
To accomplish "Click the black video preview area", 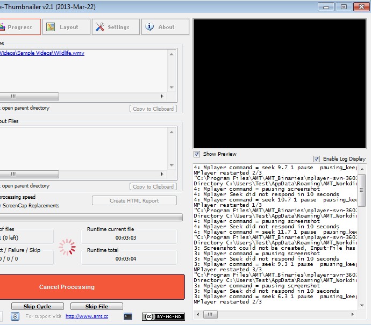I will (x=280, y=84).
